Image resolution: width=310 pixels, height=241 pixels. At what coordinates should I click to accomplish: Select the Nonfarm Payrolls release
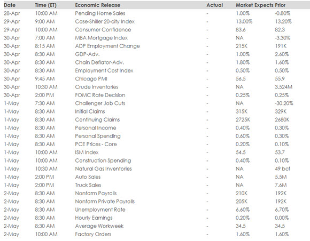[96, 194]
